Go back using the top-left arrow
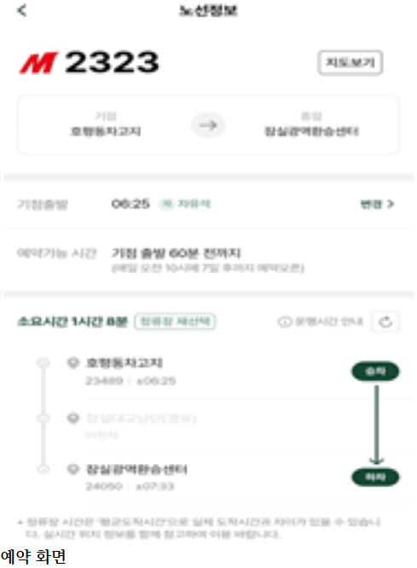 pyautogui.click(x=22, y=10)
